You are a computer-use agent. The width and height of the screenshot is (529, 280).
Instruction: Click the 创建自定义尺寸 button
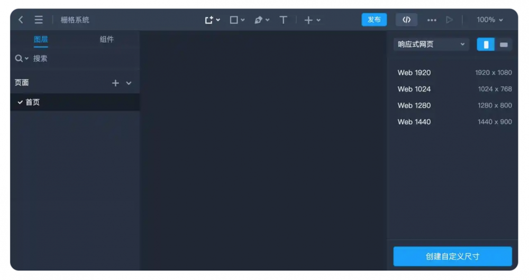pyautogui.click(x=452, y=257)
